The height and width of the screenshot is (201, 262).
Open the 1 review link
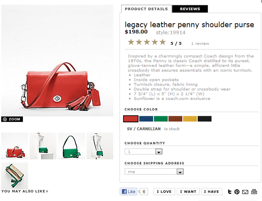tap(200, 44)
